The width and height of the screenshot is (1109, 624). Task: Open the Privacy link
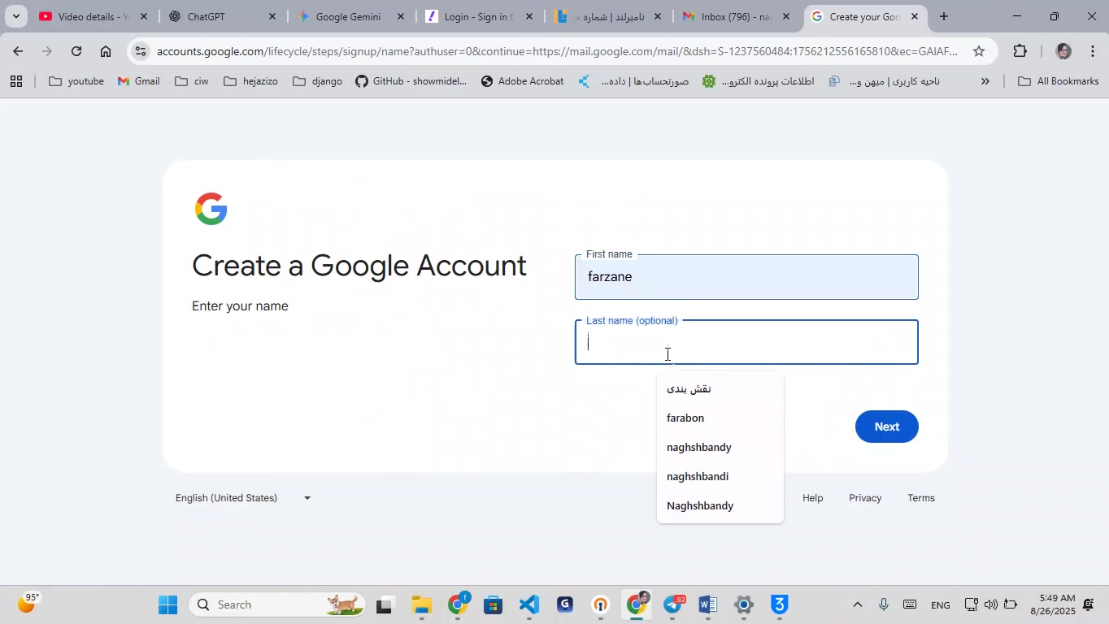pos(865,498)
